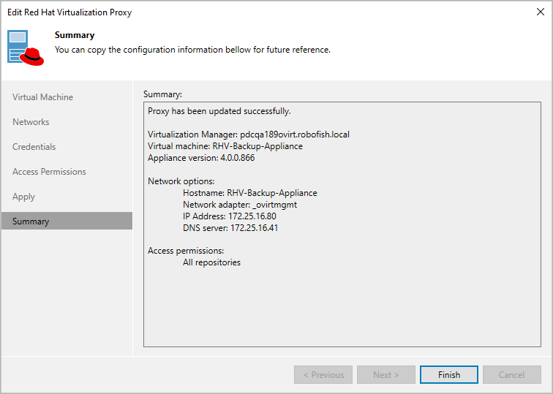553x394 pixels.
Task: Click the 'Access permissions:' heading
Action: (186, 251)
